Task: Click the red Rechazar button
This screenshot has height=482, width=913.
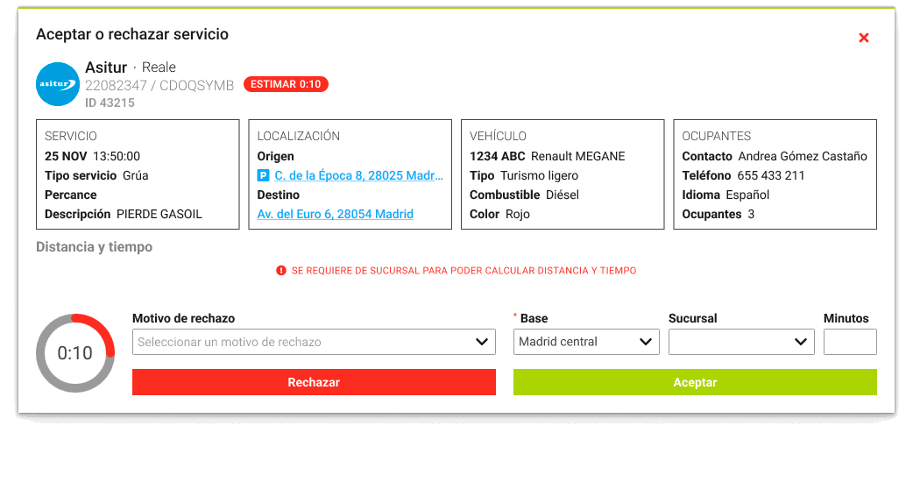Action: [x=314, y=382]
